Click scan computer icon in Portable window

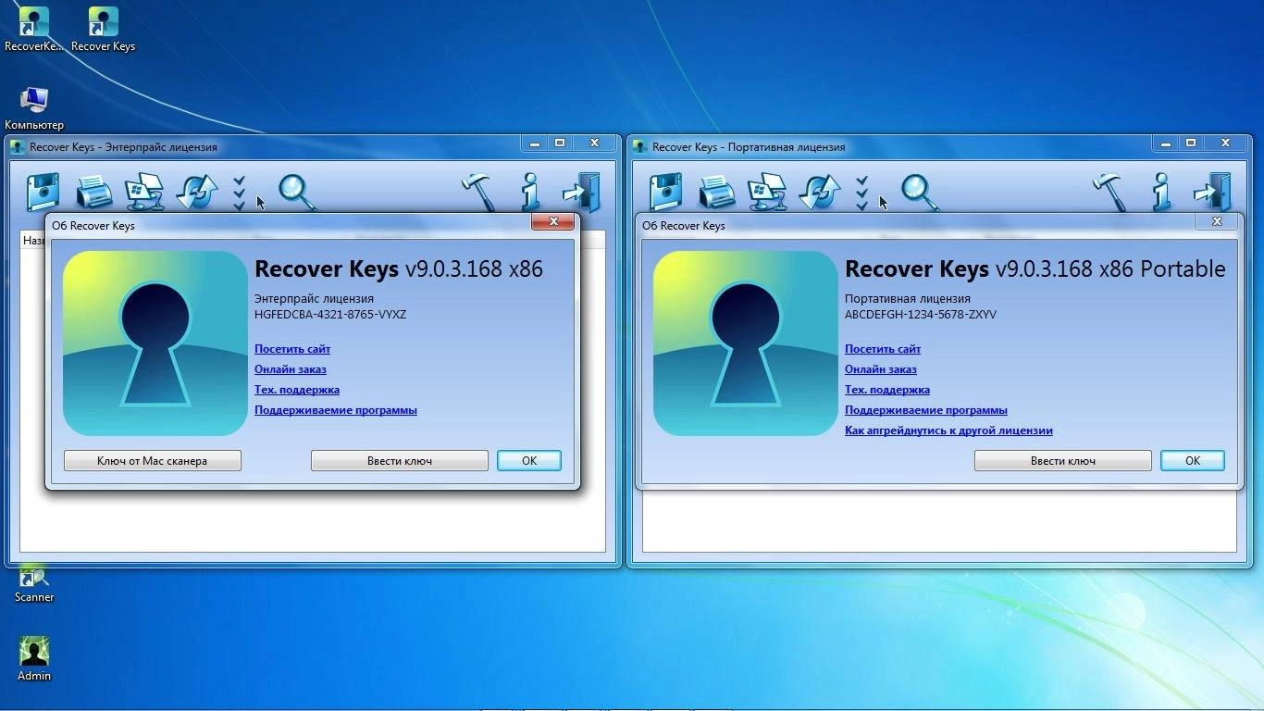tap(767, 193)
